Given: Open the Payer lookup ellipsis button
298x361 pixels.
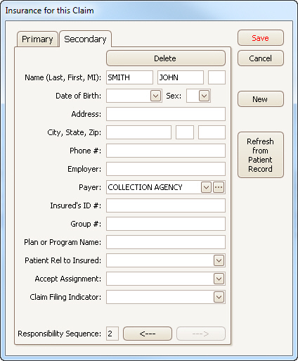Looking at the screenshot, I should point(219,187).
